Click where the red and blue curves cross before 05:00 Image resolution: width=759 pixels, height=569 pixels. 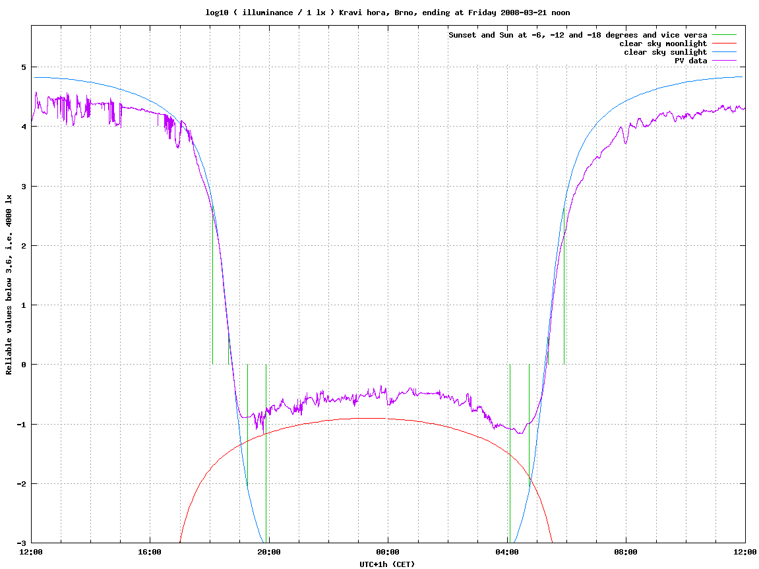coord(531,479)
